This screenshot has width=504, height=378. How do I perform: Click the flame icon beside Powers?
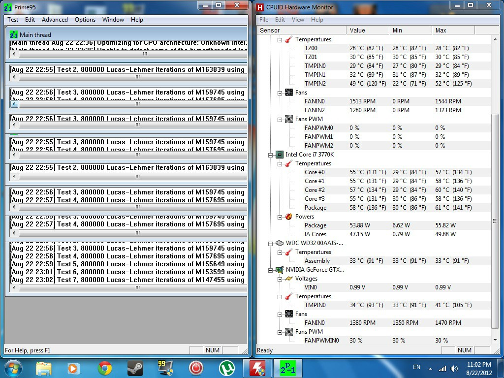pyautogui.click(x=288, y=217)
